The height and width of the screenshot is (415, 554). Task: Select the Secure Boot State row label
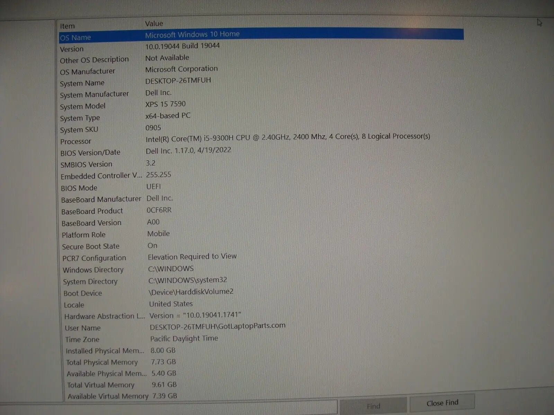[91, 247]
